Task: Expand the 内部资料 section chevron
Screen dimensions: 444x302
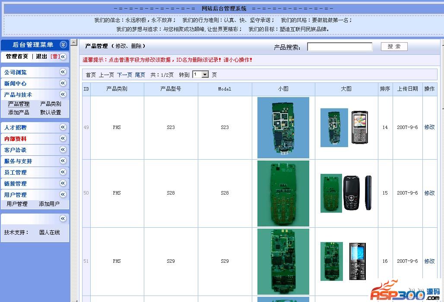Action: coord(63,138)
